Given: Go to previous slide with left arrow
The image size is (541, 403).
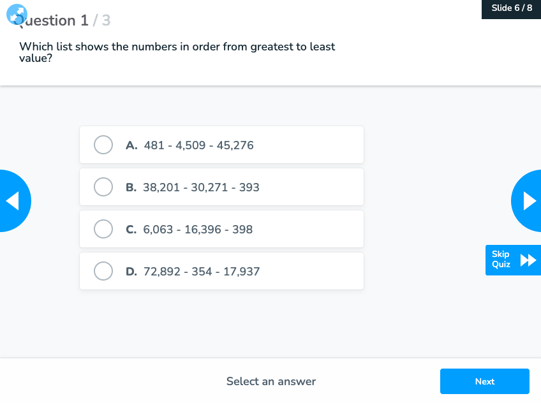Looking at the screenshot, I should [13, 201].
